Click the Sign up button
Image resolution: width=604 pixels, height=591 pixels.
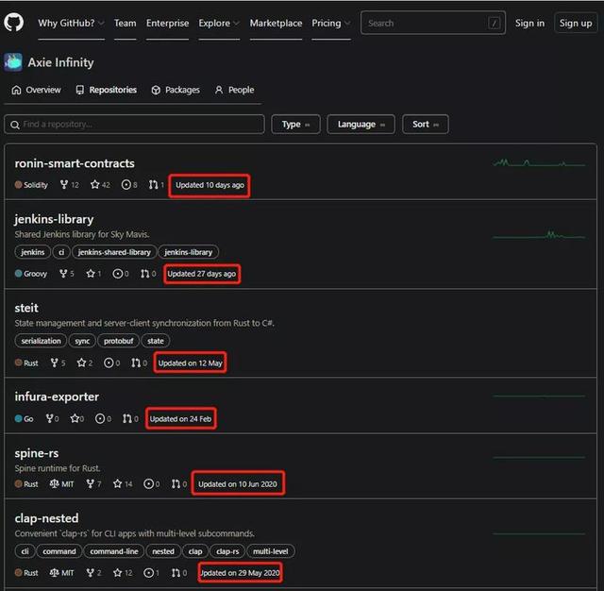point(575,23)
